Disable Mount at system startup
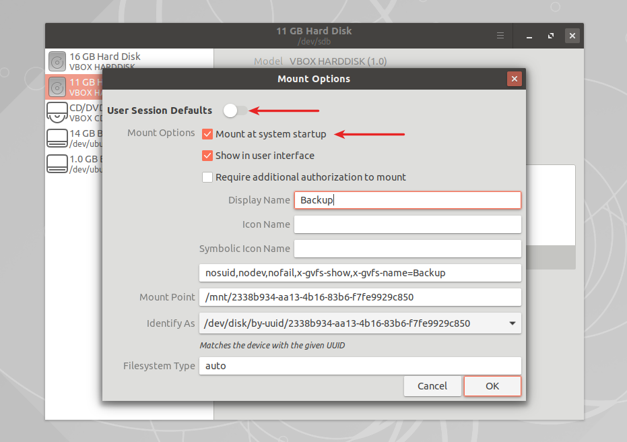Screen dimensions: 627x442 pyautogui.click(x=207, y=134)
